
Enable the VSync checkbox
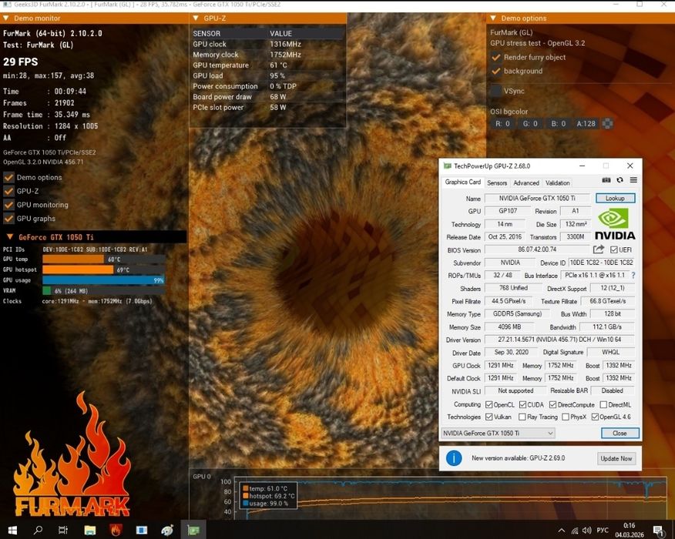click(496, 91)
